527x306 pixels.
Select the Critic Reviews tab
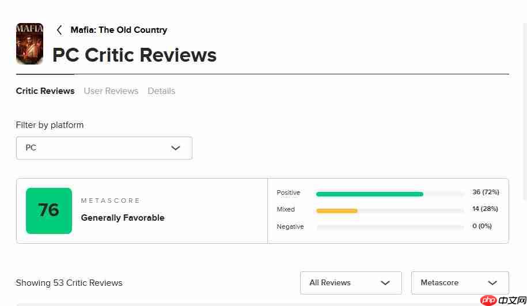45,91
